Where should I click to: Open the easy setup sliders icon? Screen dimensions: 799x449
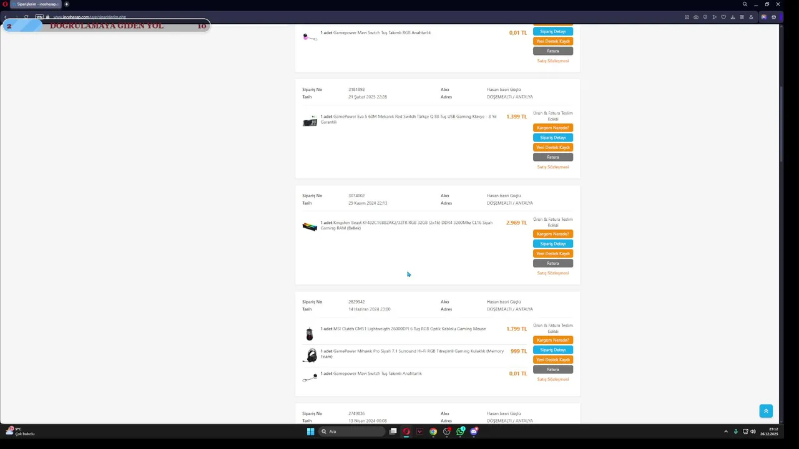[742, 17]
